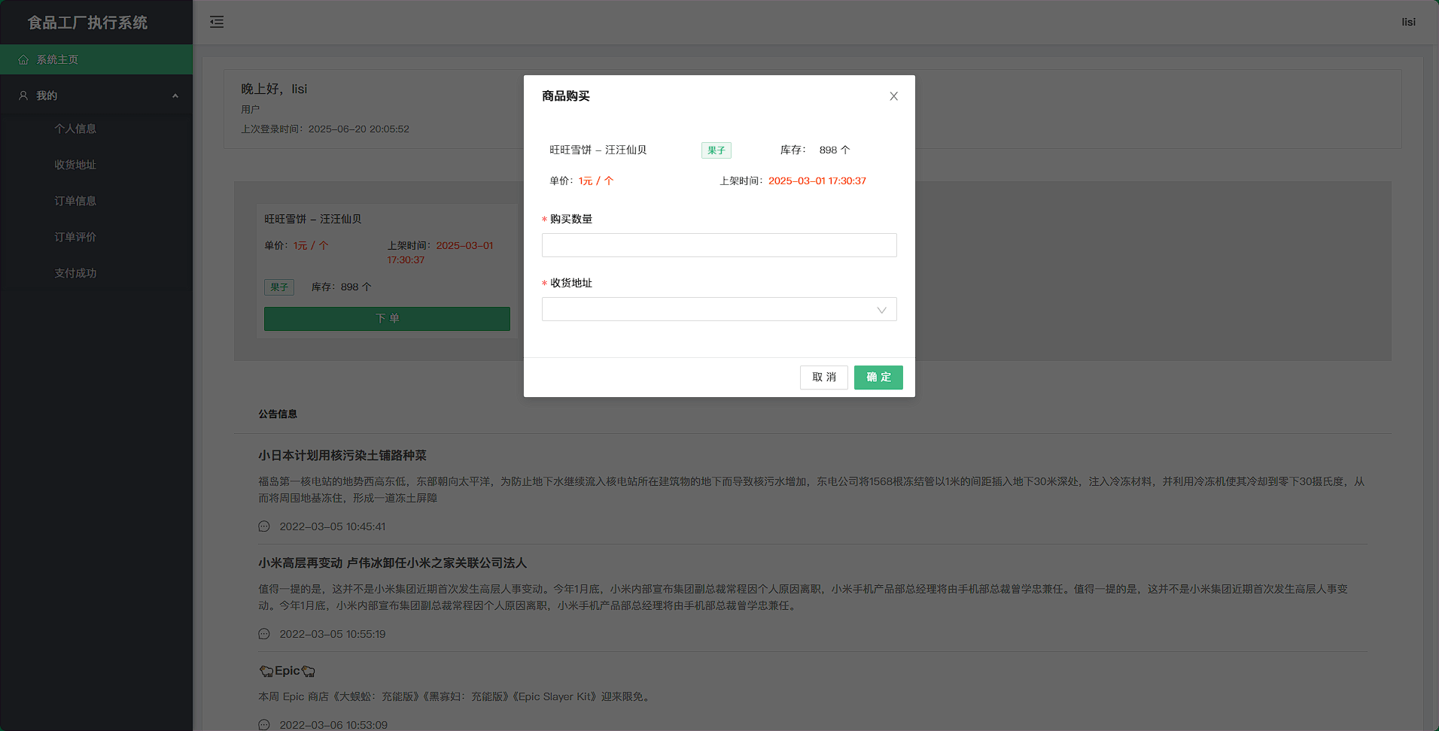Click the 下单 button on product card

(x=387, y=318)
